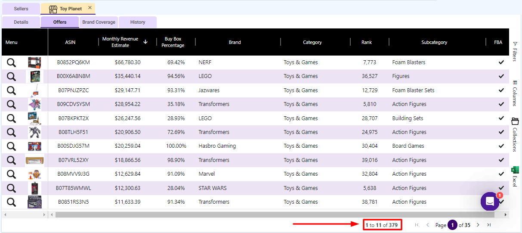The height and width of the screenshot is (233, 522).
Task: Go to the first page
Action: click(417, 225)
